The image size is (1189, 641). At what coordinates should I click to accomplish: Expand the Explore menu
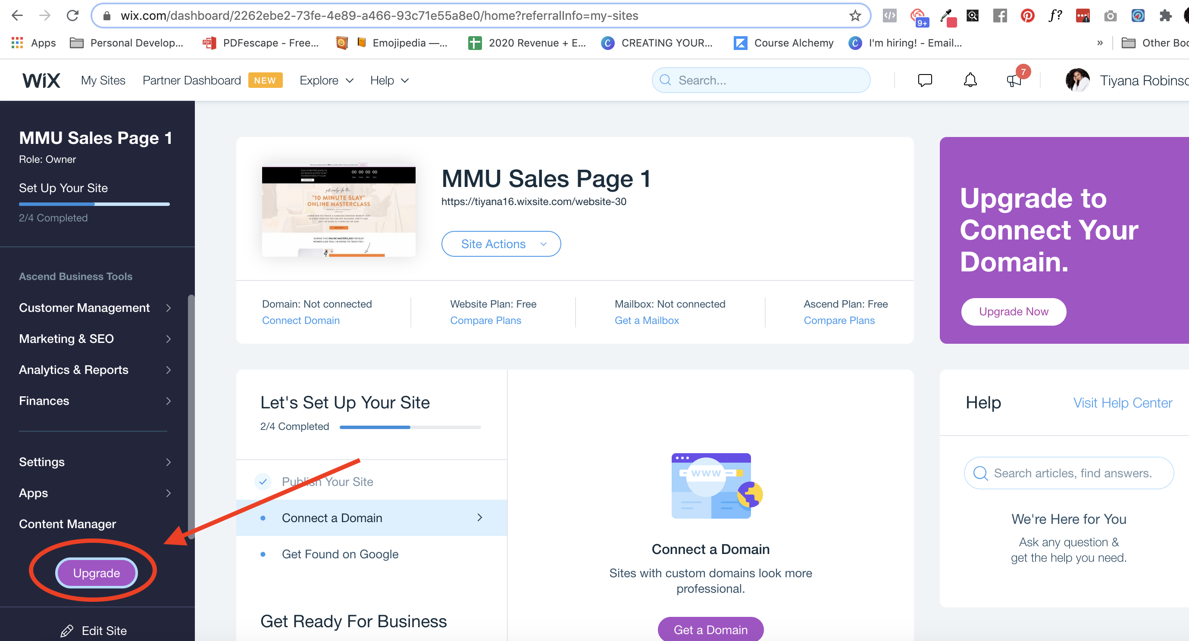pos(326,80)
